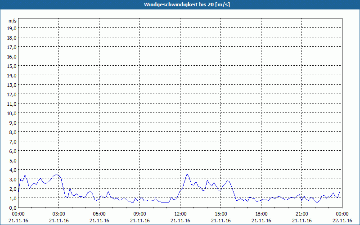Click the '11,0' y-axis label
Screen dimensions: 360x225
(x=13, y=104)
